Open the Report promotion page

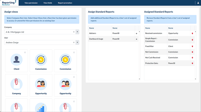(64, 3)
